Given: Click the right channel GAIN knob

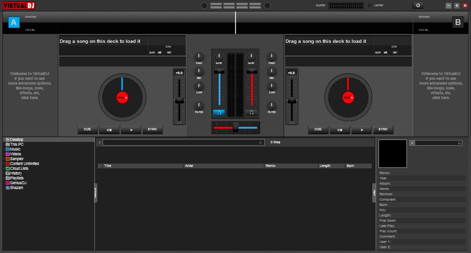Looking at the screenshot, I should pos(251,57).
